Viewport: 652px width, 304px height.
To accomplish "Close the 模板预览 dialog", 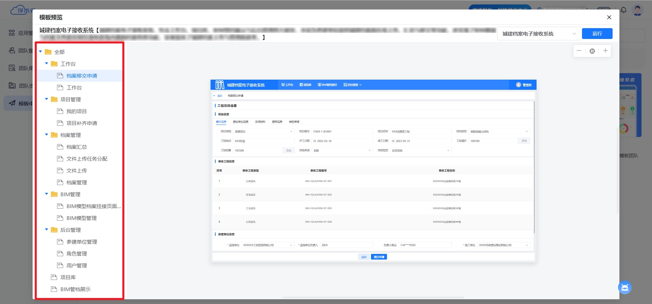I will [609, 17].
